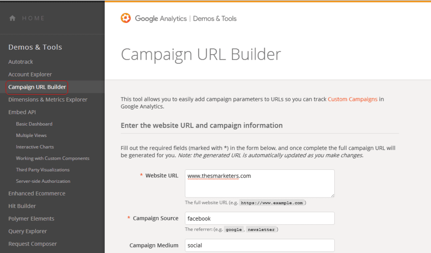
Task: Click the Campaign URL Builder page title
Action: click(201, 54)
